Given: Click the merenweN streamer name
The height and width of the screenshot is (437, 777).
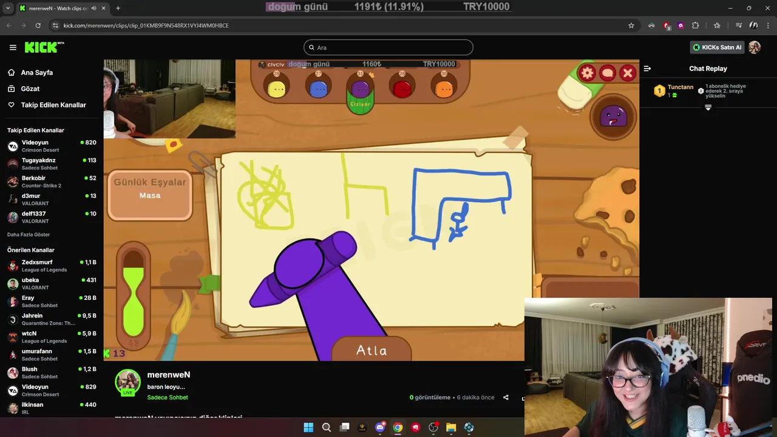Looking at the screenshot, I should click(x=169, y=374).
